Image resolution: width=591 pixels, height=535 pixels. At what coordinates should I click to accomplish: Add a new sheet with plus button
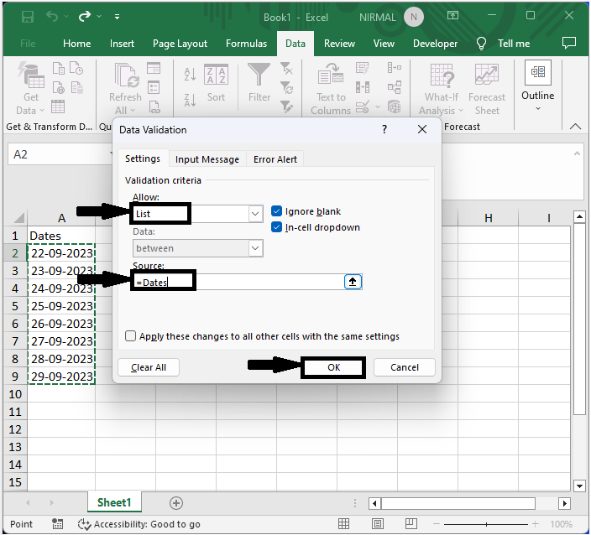point(176,503)
